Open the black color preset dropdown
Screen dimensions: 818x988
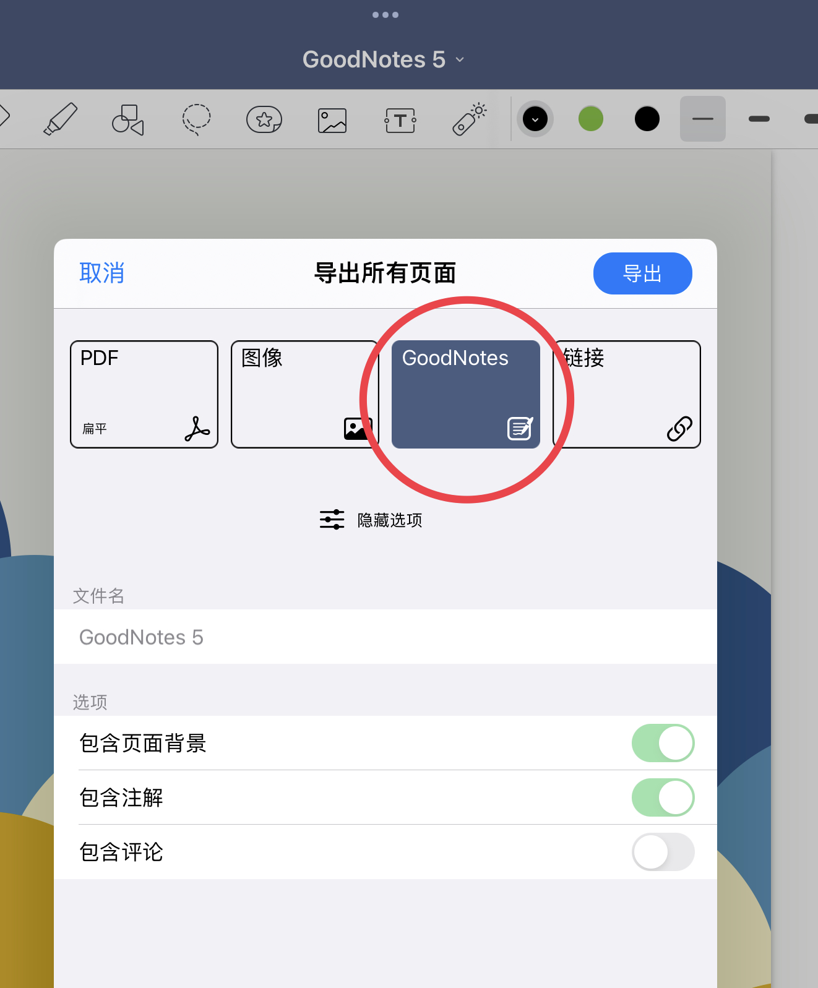click(535, 119)
